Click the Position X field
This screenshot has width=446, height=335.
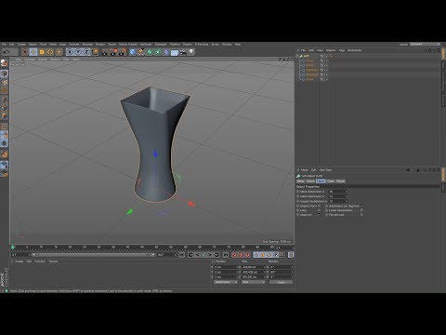tap(226, 267)
